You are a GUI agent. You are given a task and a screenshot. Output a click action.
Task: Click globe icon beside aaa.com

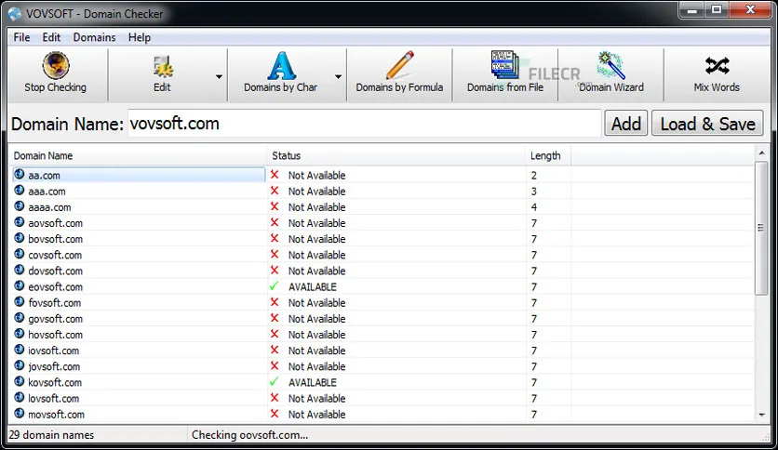20,191
